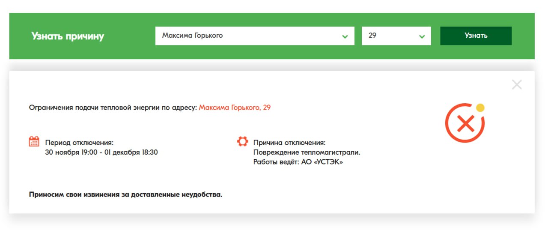Click the Причина отключения label

coord(289,143)
